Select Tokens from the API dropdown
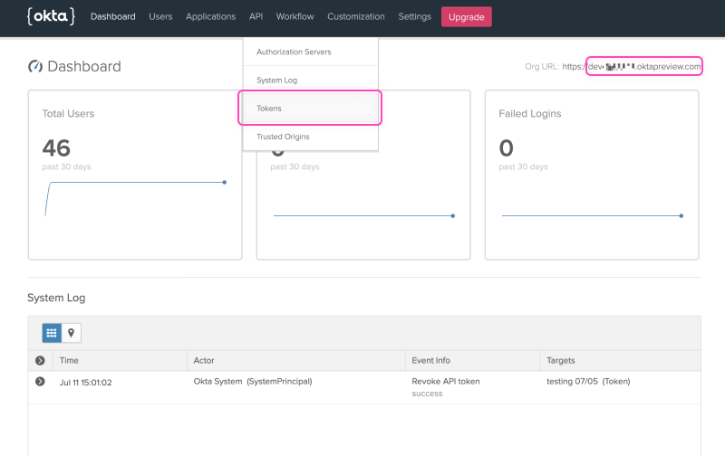Screen dimensions: 725x456 pos(269,109)
